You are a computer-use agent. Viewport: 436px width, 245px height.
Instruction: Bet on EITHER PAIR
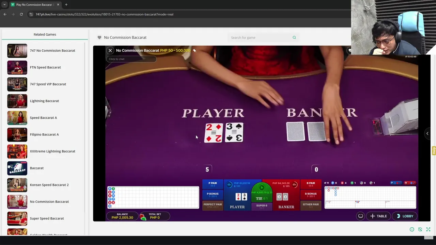(311, 206)
